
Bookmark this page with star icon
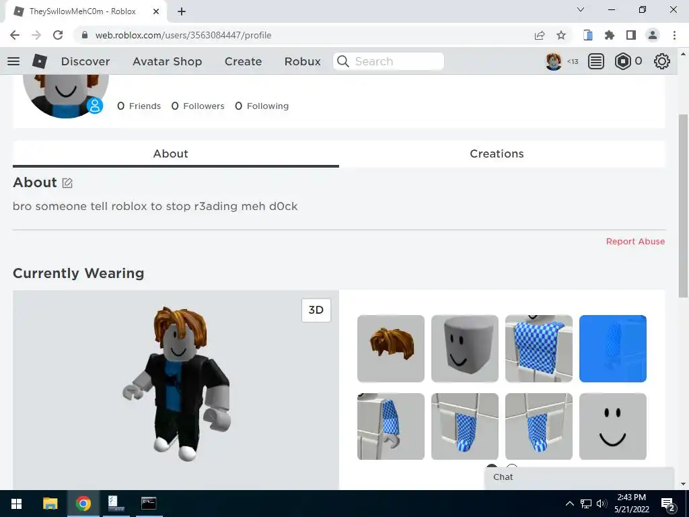[561, 35]
